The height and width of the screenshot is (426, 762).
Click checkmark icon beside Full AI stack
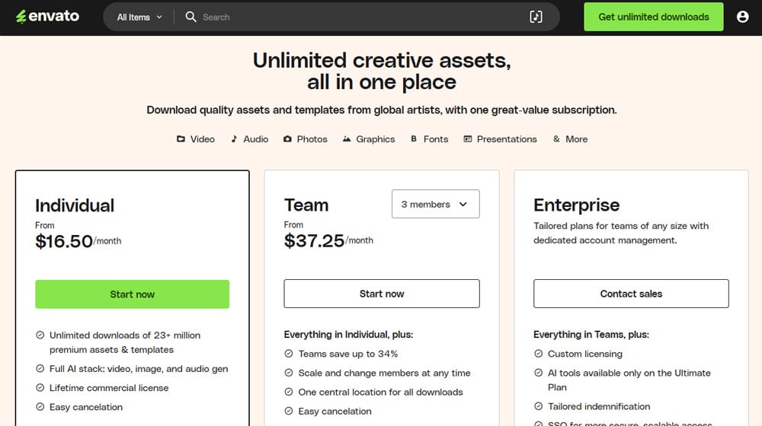(x=40, y=369)
